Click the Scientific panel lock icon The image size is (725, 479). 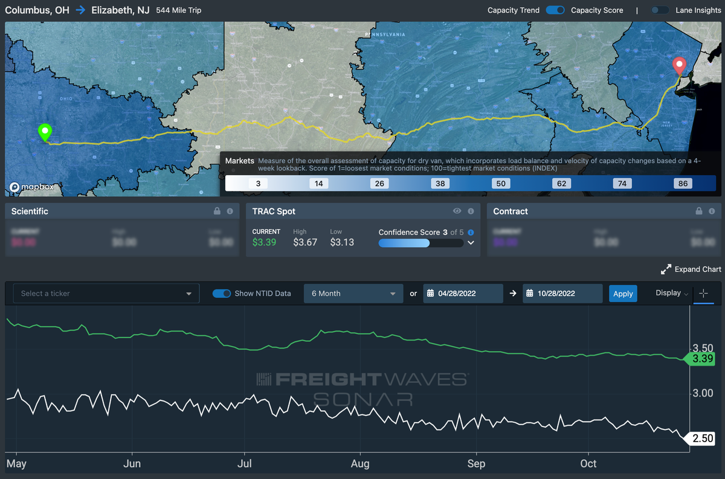(x=217, y=211)
